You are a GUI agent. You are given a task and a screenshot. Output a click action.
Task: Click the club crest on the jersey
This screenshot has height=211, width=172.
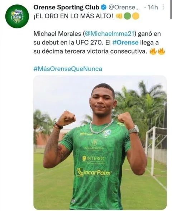coord(107,133)
